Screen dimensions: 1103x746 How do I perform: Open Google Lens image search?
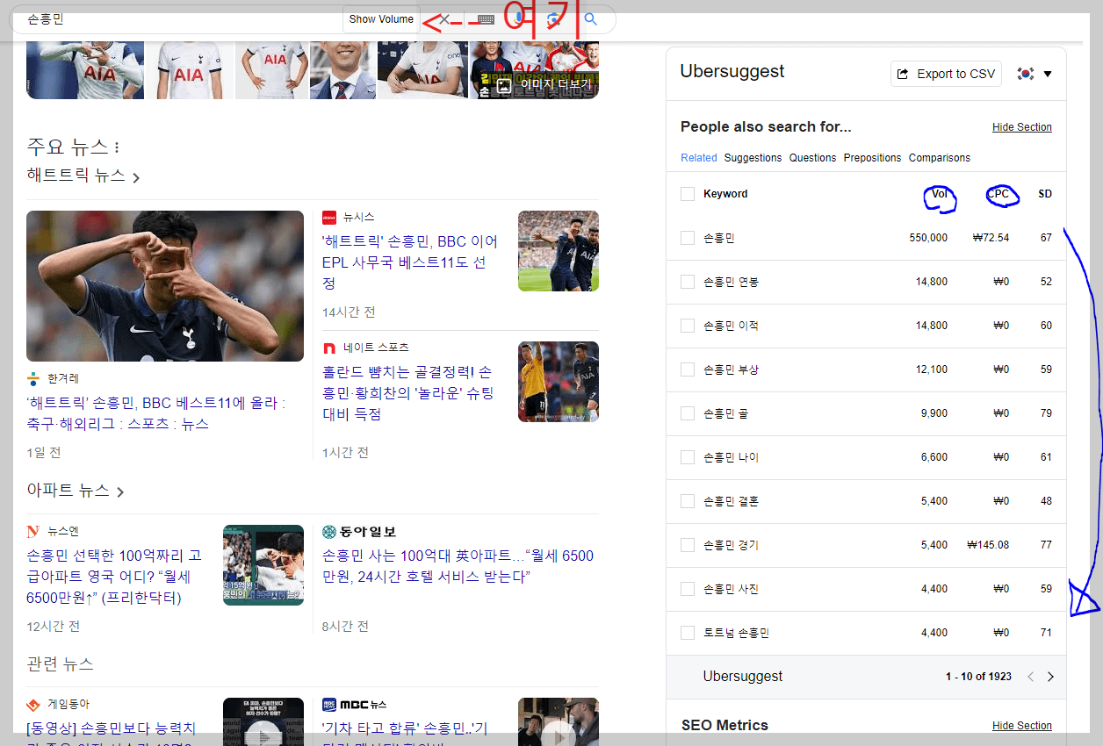coord(551,18)
